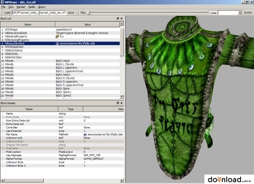Click the animation timeline slider handle
The height and width of the screenshot is (184, 254).
pos(89,13)
